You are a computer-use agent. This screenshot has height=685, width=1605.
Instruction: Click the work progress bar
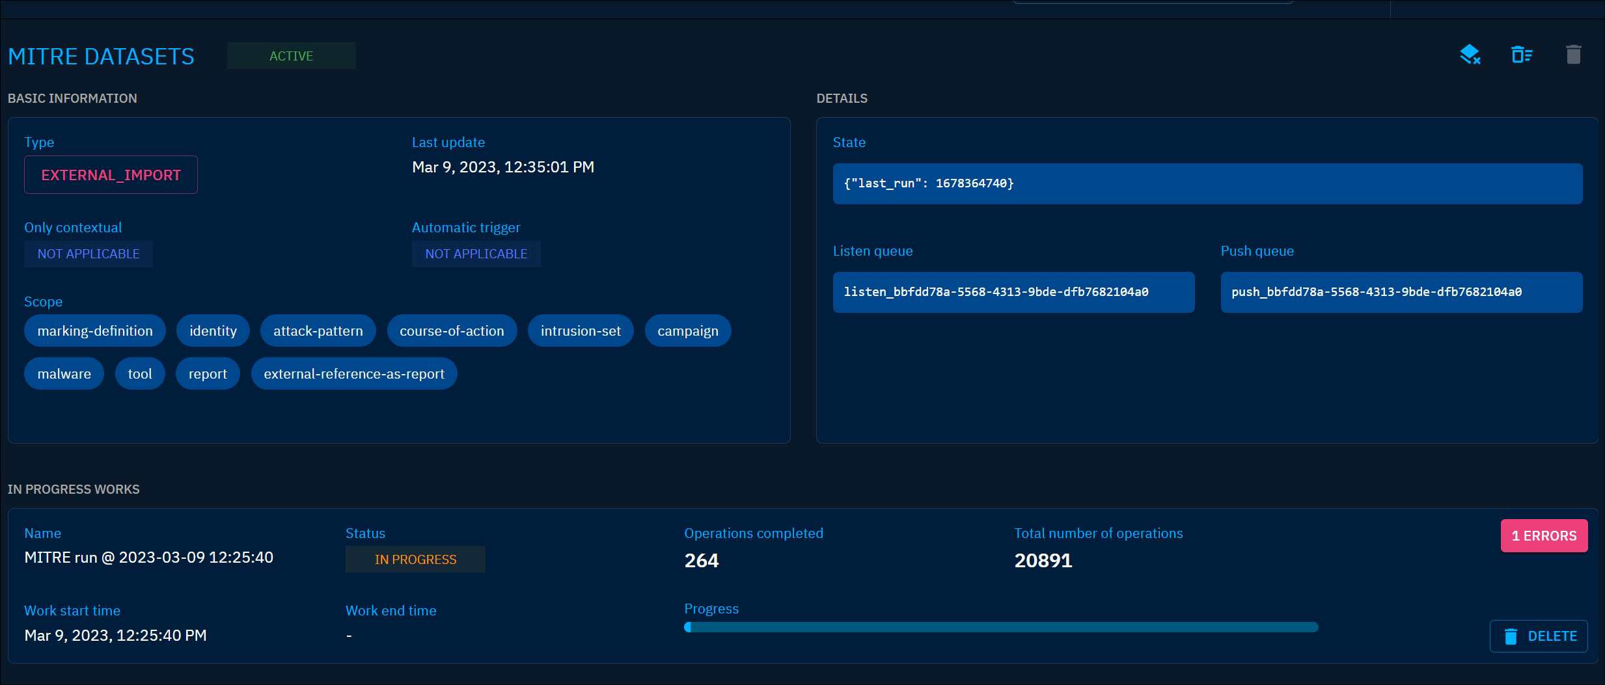click(x=1001, y=626)
